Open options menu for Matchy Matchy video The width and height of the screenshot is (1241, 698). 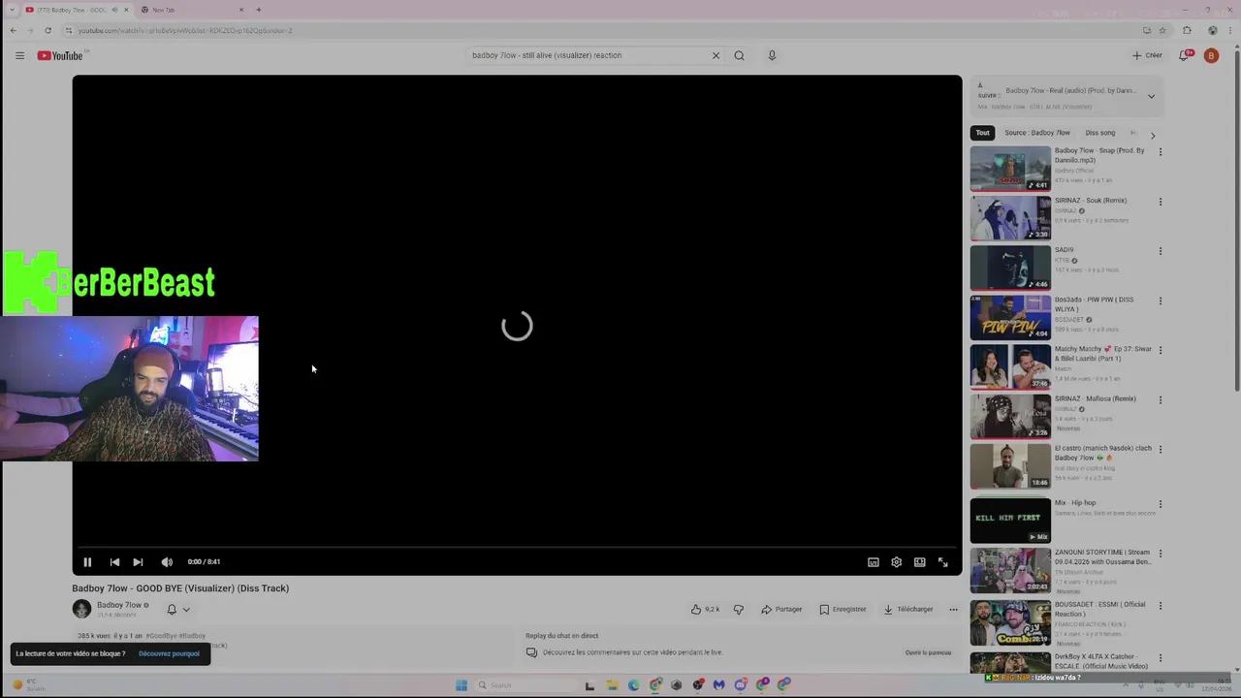1160,350
